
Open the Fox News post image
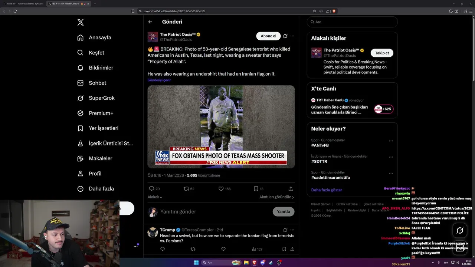tap(221, 127)
